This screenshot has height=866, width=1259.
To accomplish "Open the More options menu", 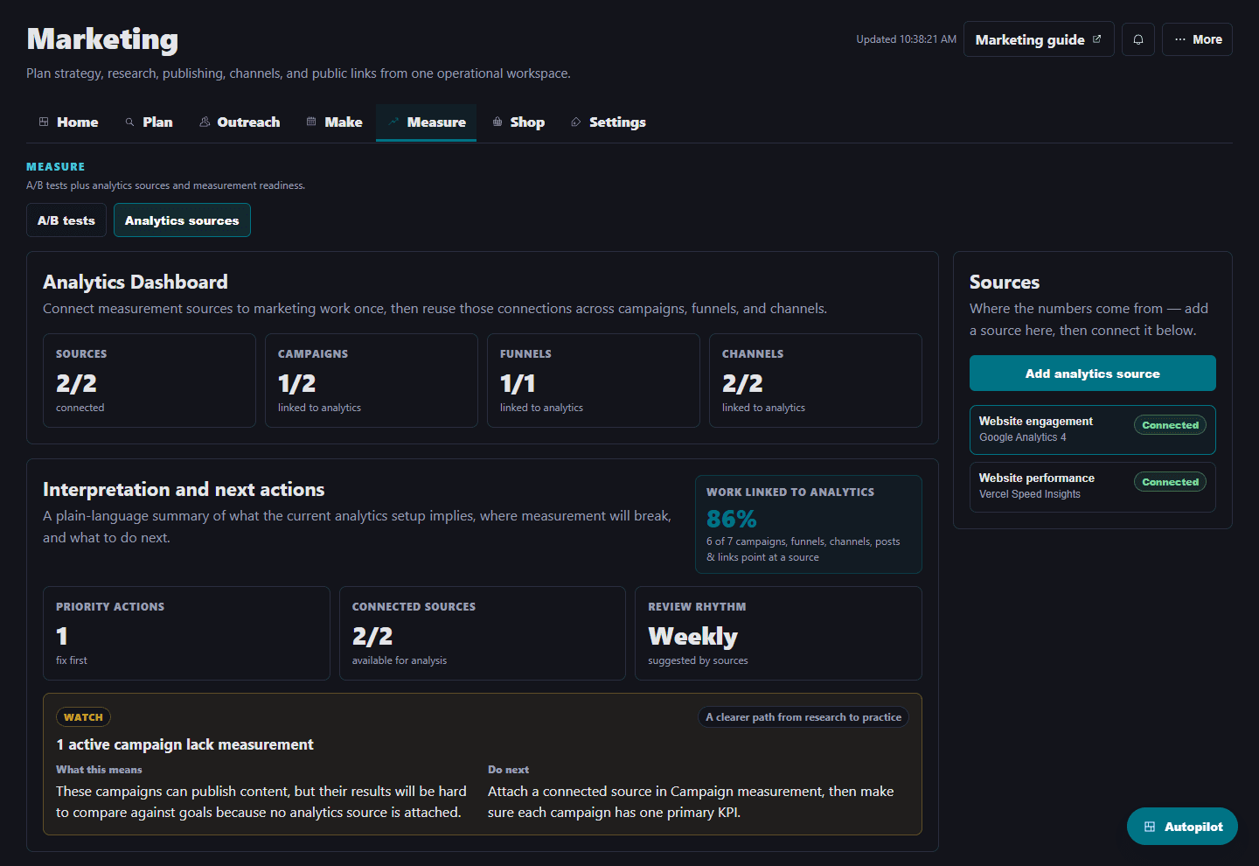I will (1197, 39).
